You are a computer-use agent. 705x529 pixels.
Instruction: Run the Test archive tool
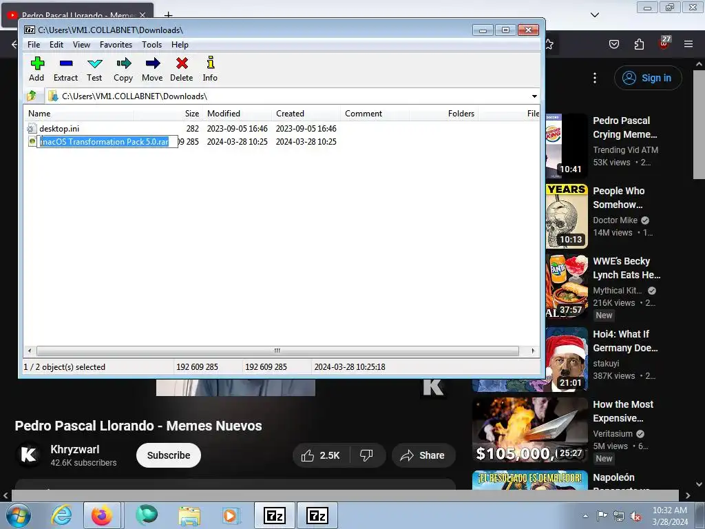tap(94, 63)
